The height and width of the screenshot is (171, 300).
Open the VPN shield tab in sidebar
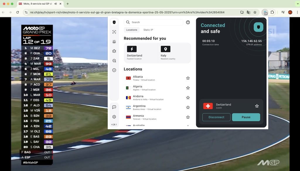(114, 22)
